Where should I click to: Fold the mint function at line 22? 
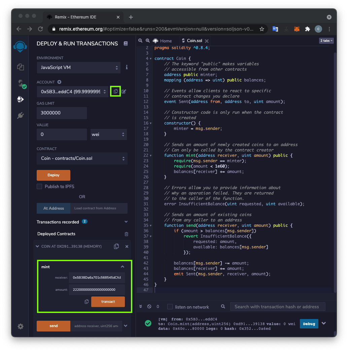[x=151, y=155]
